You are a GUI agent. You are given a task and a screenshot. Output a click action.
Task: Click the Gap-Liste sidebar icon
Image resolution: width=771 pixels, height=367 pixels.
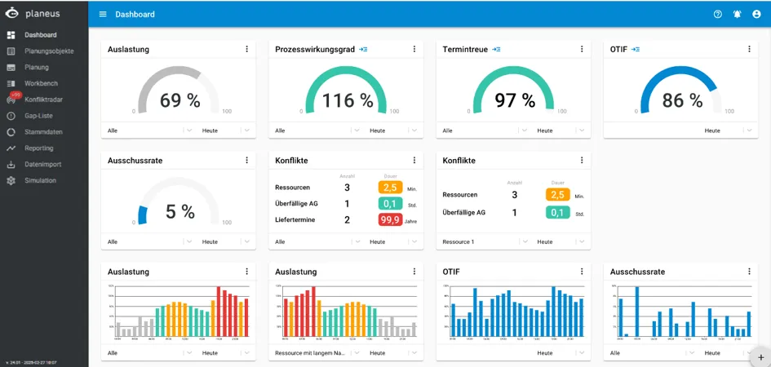point(11,116)
